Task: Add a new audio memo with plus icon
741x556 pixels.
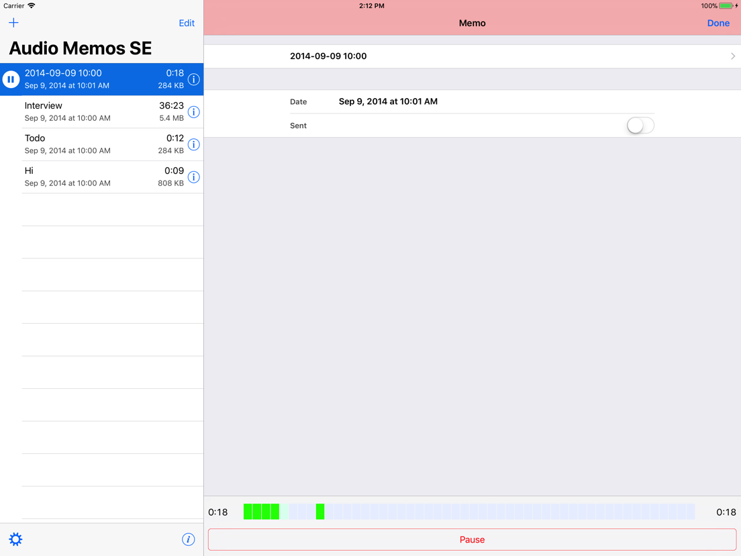Action: pos(13,23)
